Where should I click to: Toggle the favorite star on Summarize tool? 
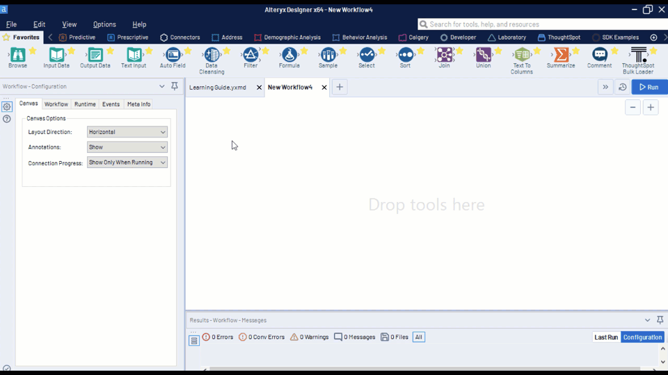576,51
